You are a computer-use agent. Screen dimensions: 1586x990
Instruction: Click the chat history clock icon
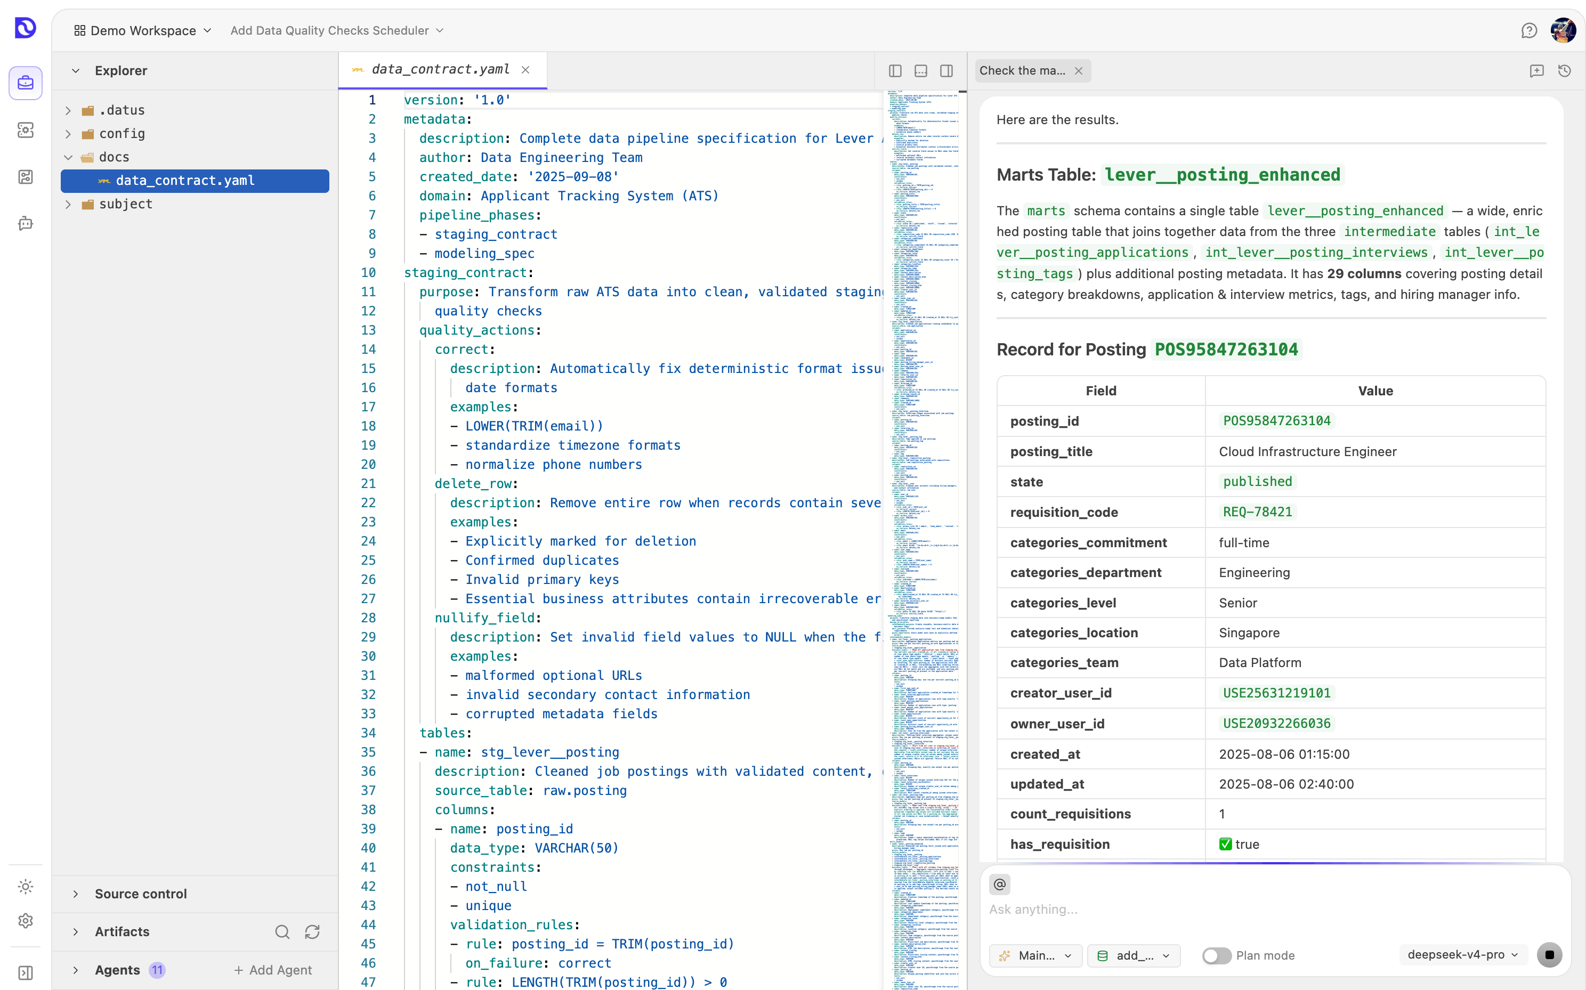(1564, 71)
